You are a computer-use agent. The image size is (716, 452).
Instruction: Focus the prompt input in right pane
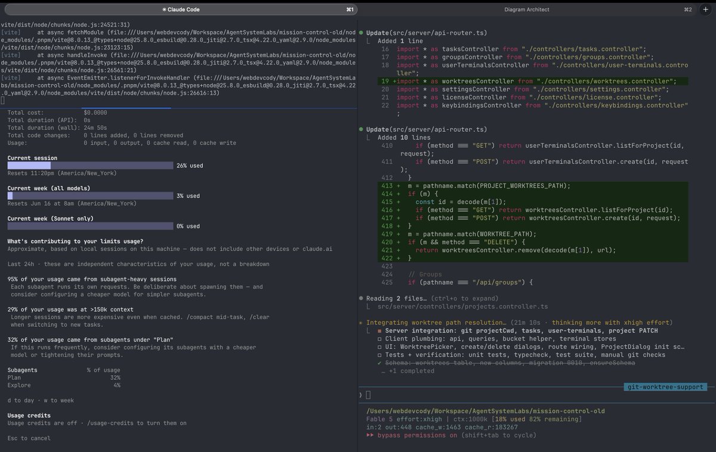point(369,395)
